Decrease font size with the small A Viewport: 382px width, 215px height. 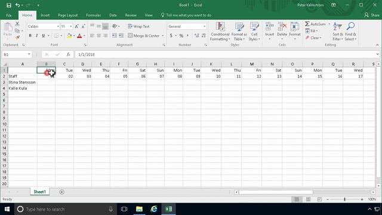[x=83, y=26]
